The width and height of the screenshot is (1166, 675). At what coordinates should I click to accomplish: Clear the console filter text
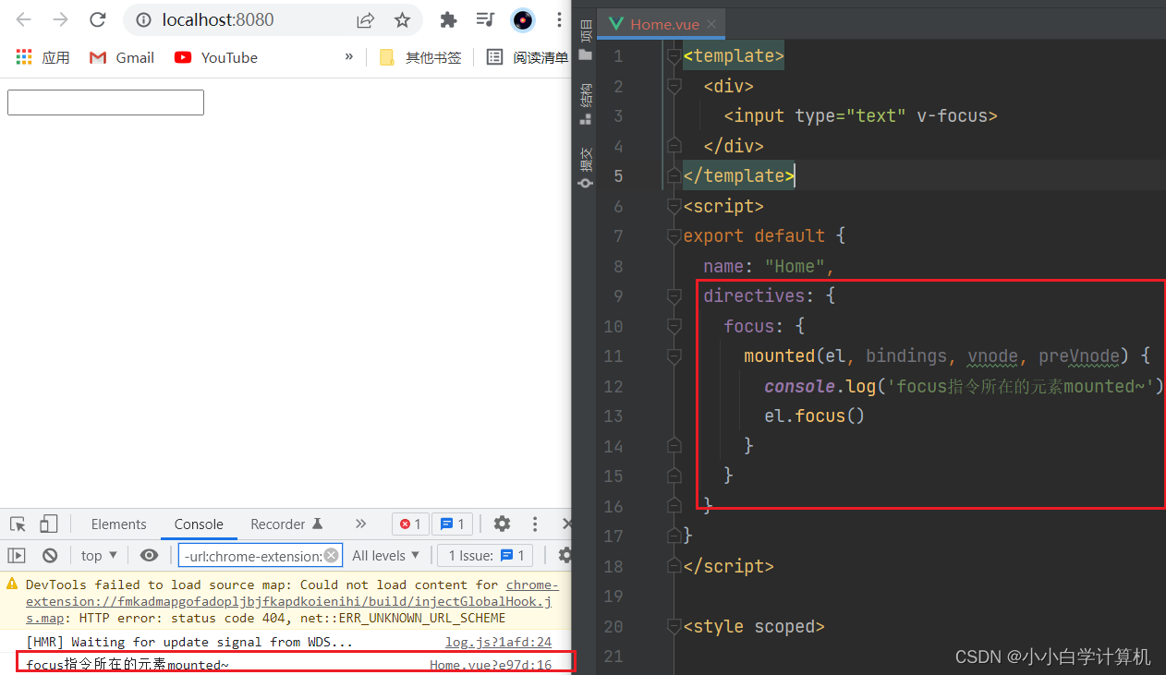click(x=331, y=555)
